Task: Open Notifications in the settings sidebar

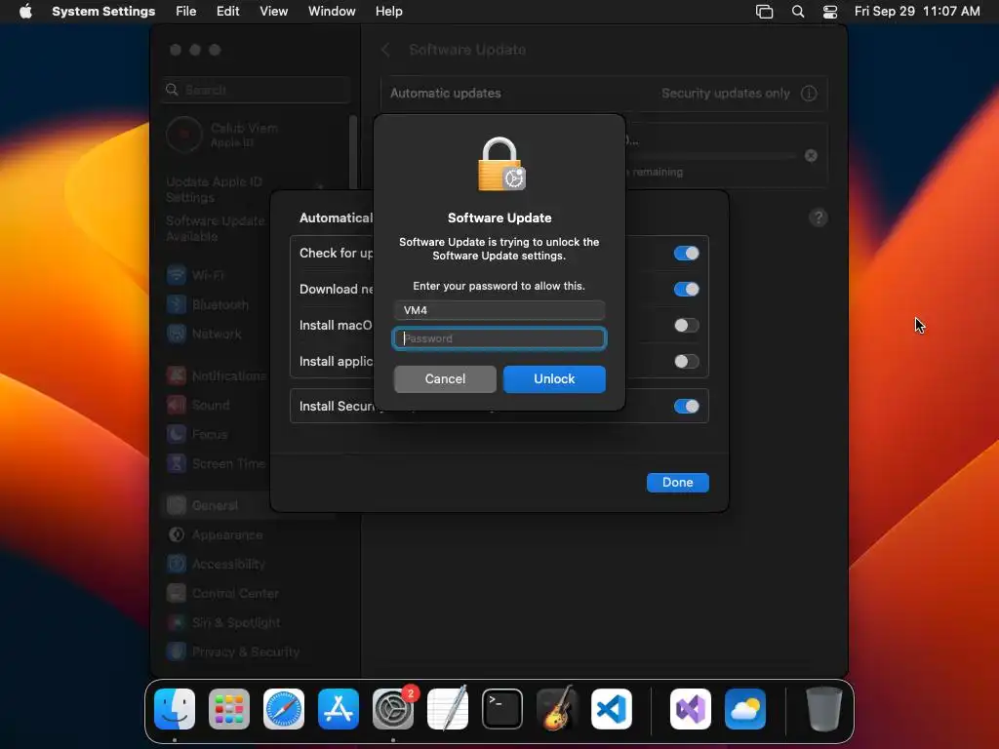Action: coord(217,375)
